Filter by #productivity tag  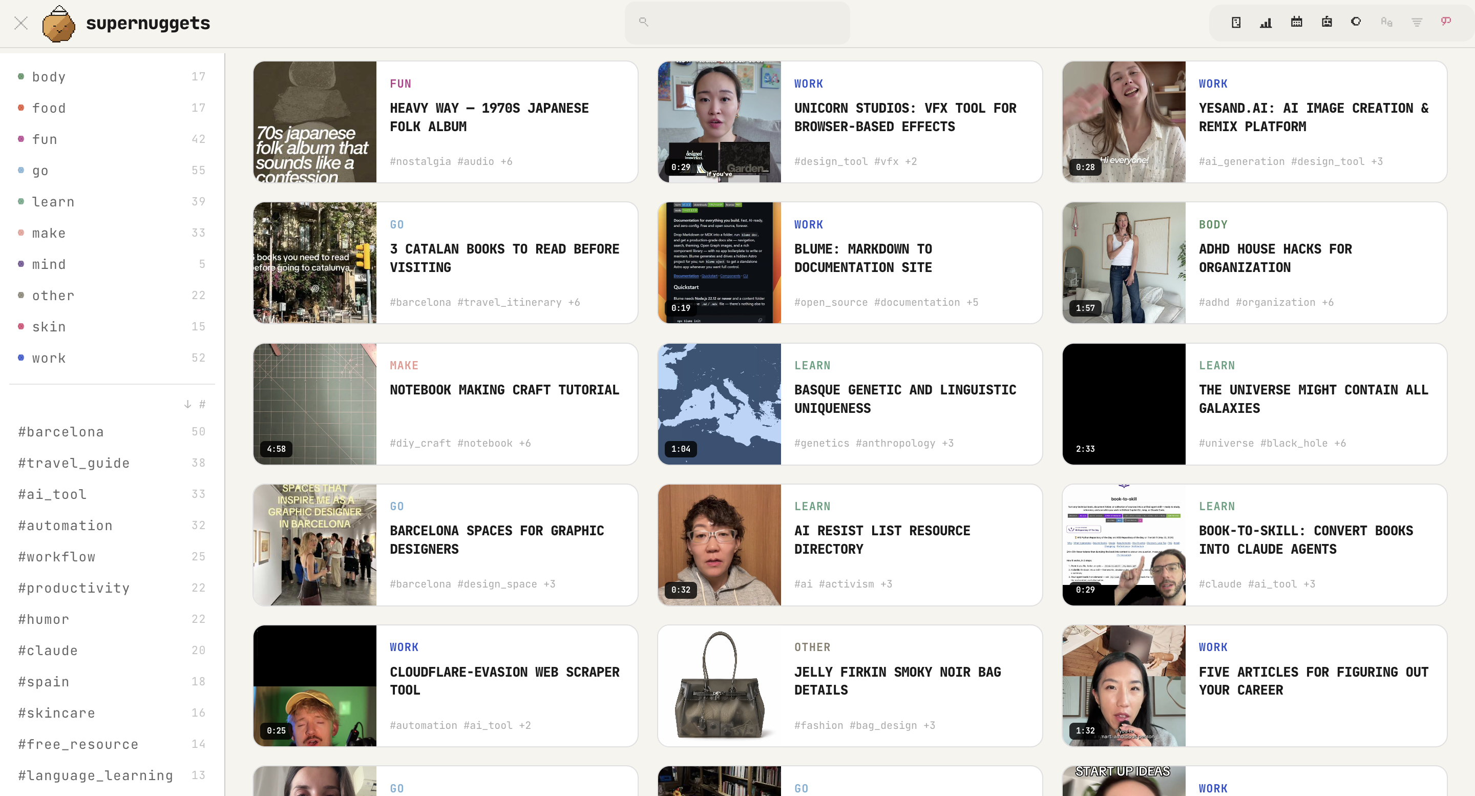pyautogui.click(x=112, y=588)
